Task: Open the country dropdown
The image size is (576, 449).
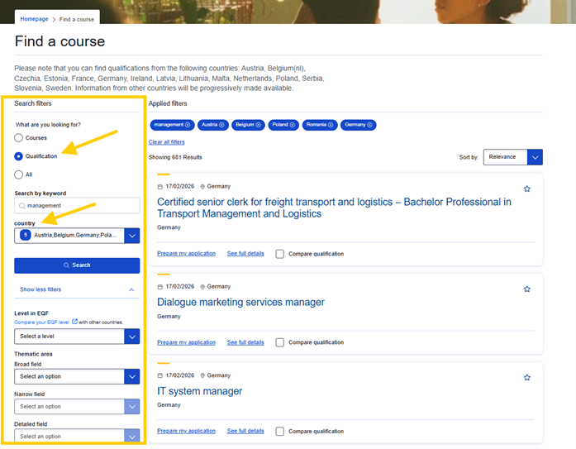Action: click(131, 236)
